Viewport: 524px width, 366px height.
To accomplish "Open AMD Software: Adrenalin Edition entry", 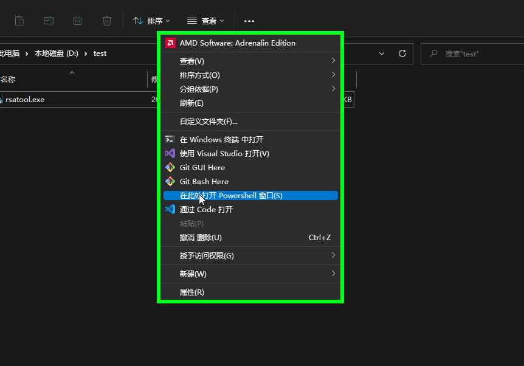I will 250,43.
